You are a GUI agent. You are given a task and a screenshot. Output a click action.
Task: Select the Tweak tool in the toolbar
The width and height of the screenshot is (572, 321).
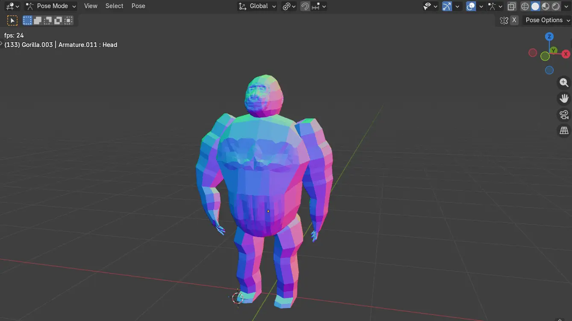(x=12, y=20)
